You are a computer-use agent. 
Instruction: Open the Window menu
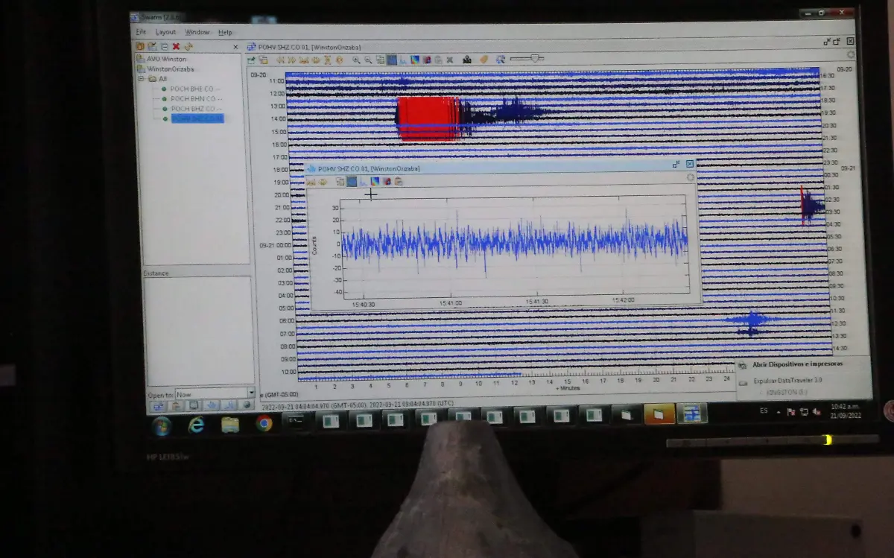click(x=197, y=32)
